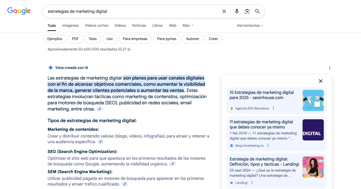Click the DIGITAL purple thumbnail image

tap(313, 130)
